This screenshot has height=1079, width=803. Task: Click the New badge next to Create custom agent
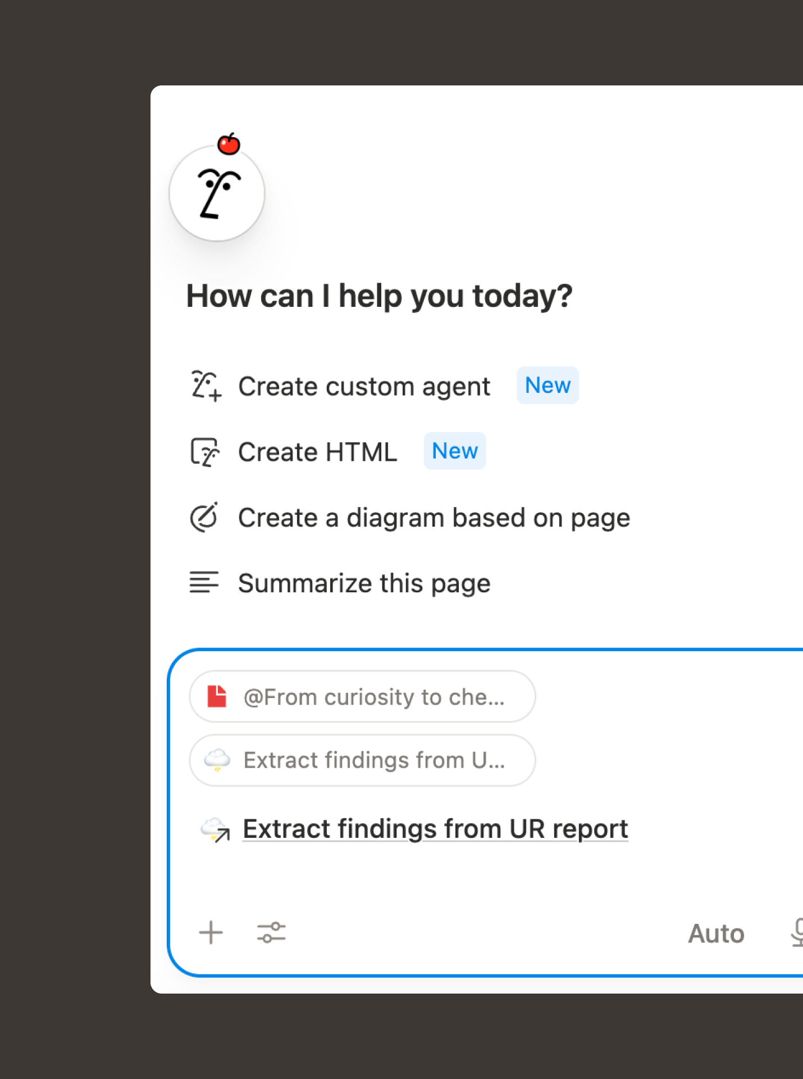pyautogui.click(x=547, y=386)
